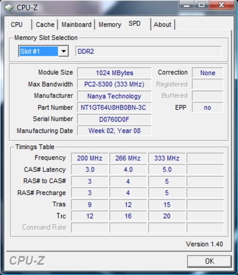Switch to the Memory tab

pos(110,24)
